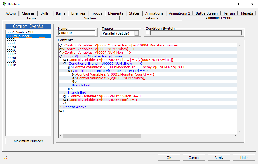The height and width of the screenshot is (164, 258).
Task: Switch to the Classes tab
Action: [28, 13]
